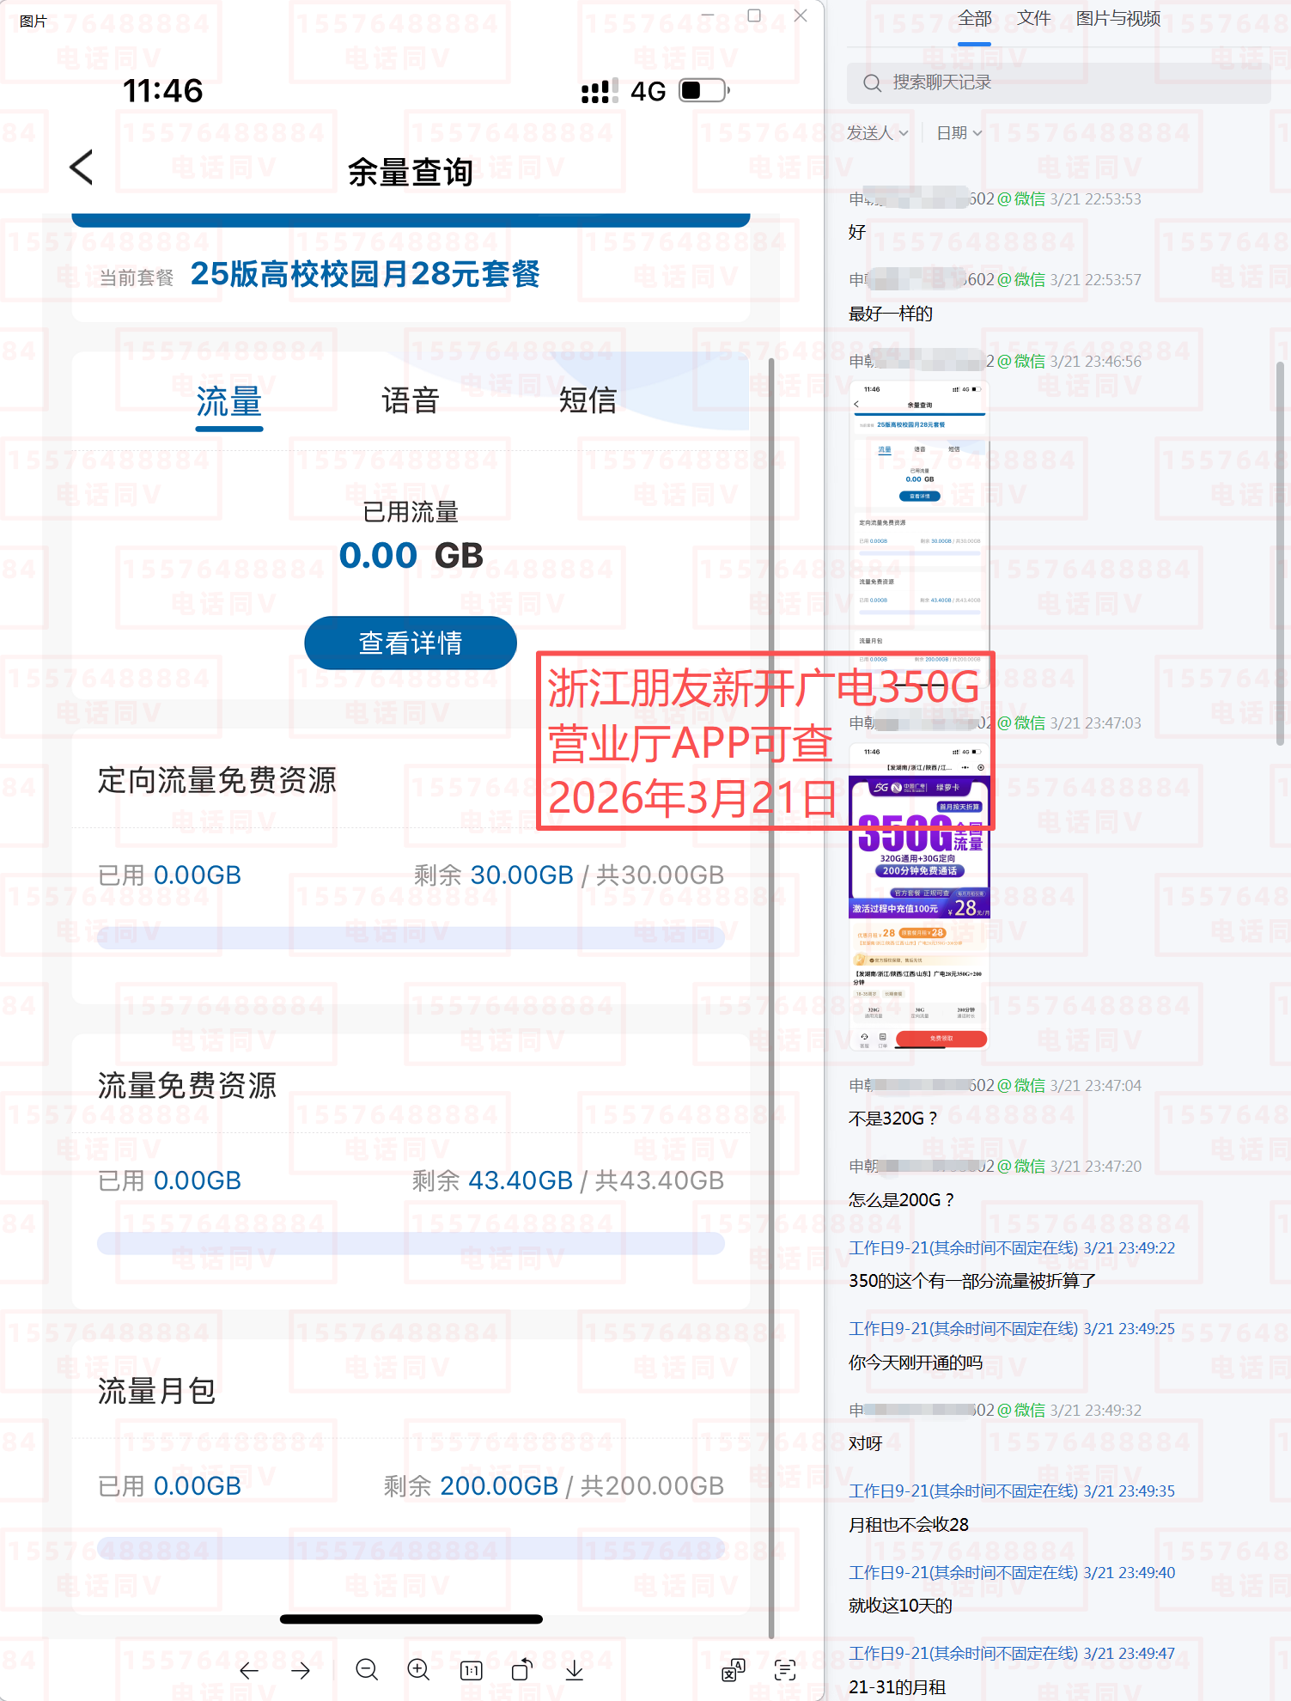This screenshot has height=1701, width=1291.
Task: Expand the 发送人 sender filter dropdown
Action: (877, 133)
